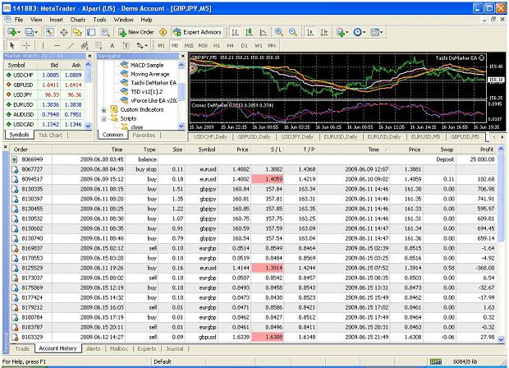The height and width of the screenshot is (368, 509).
Task: Switch chart to Candlesticks icon
Action: (x=249, y=32)
